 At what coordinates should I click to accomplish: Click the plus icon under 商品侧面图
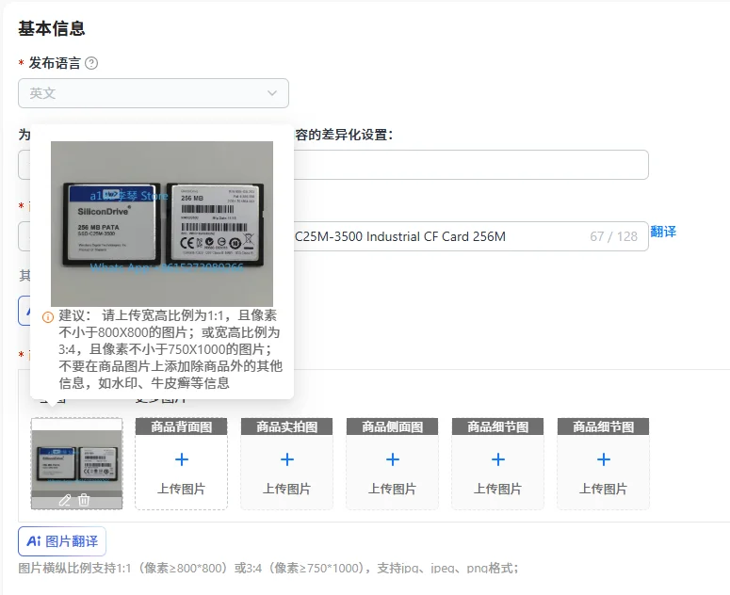(393, 459)
